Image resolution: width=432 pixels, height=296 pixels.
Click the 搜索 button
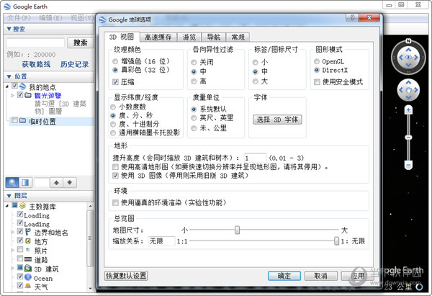(x=80, y=42)
